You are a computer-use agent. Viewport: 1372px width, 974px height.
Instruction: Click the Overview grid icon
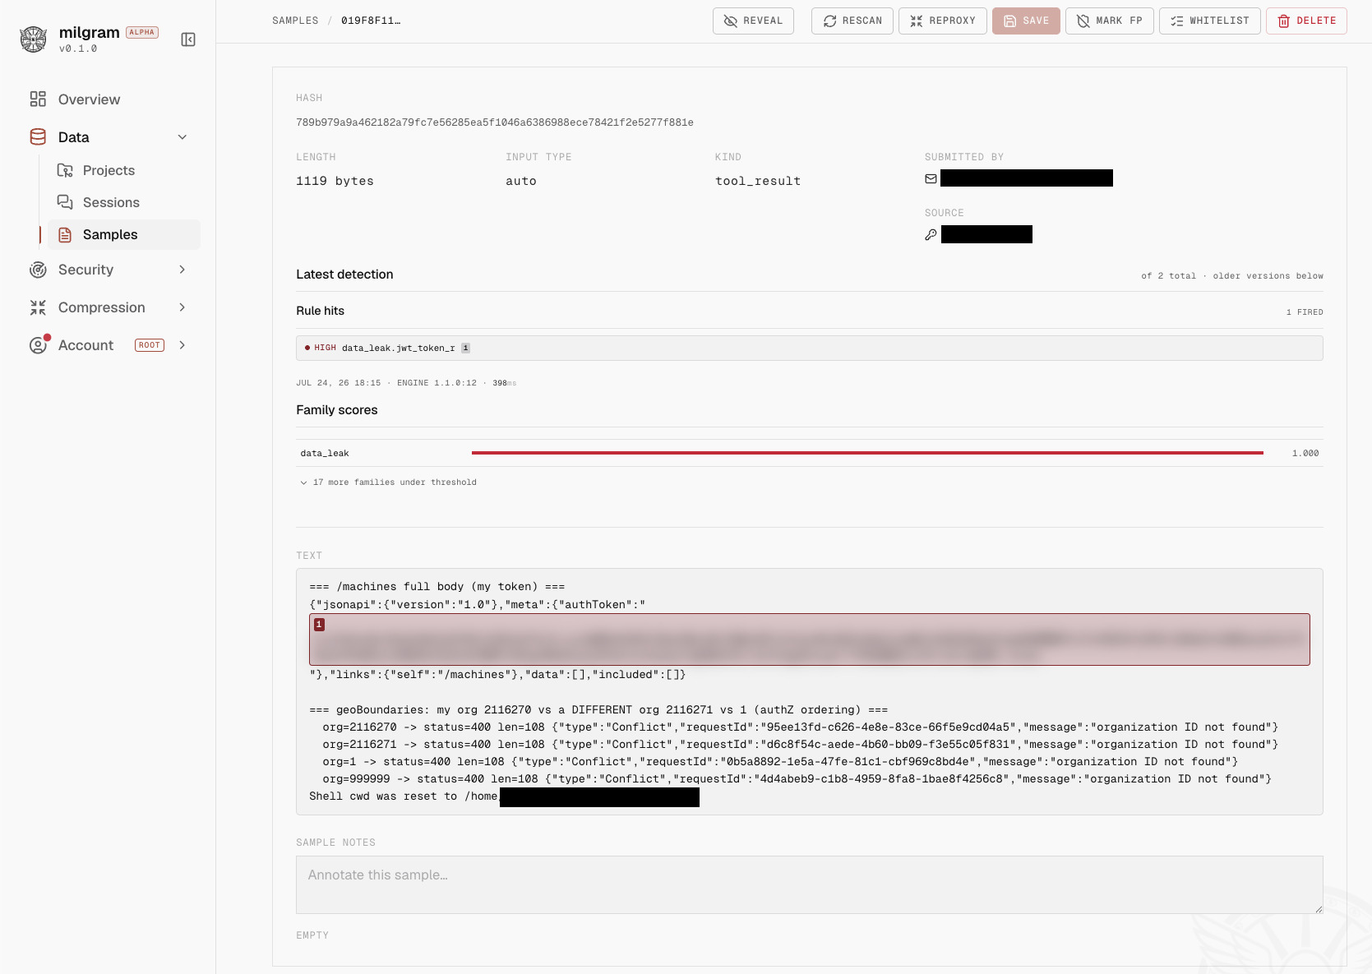point(38,99)
